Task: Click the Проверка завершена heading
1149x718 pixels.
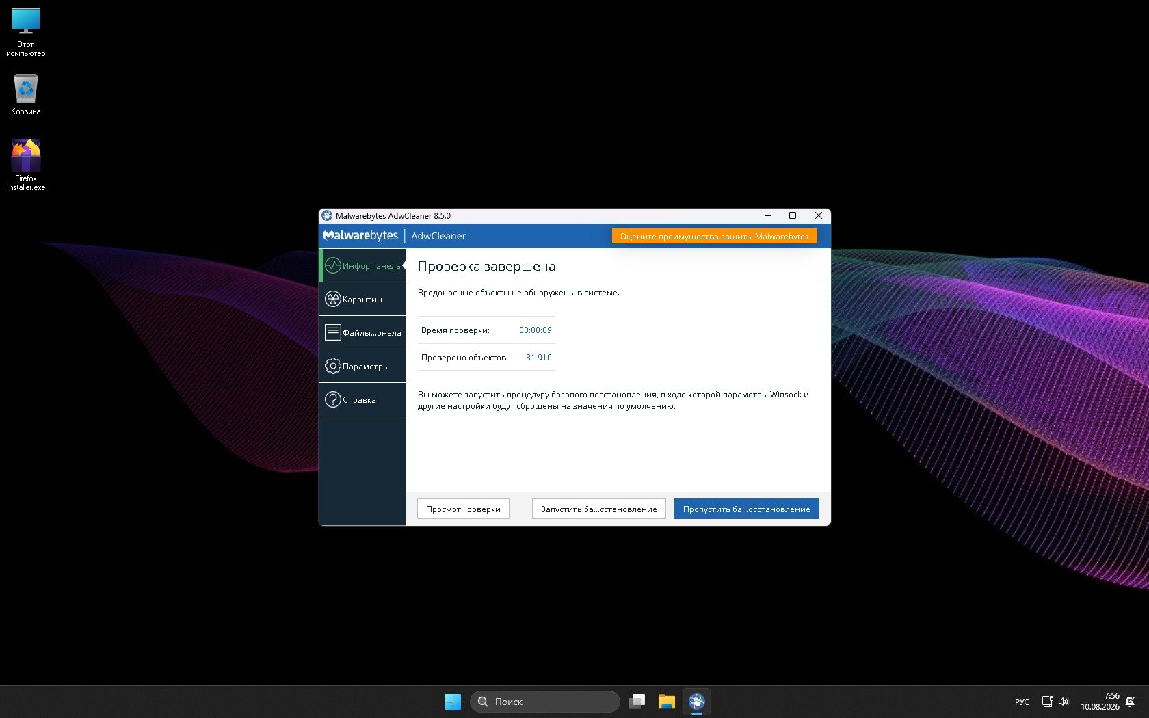Action: tap(486, 266)
